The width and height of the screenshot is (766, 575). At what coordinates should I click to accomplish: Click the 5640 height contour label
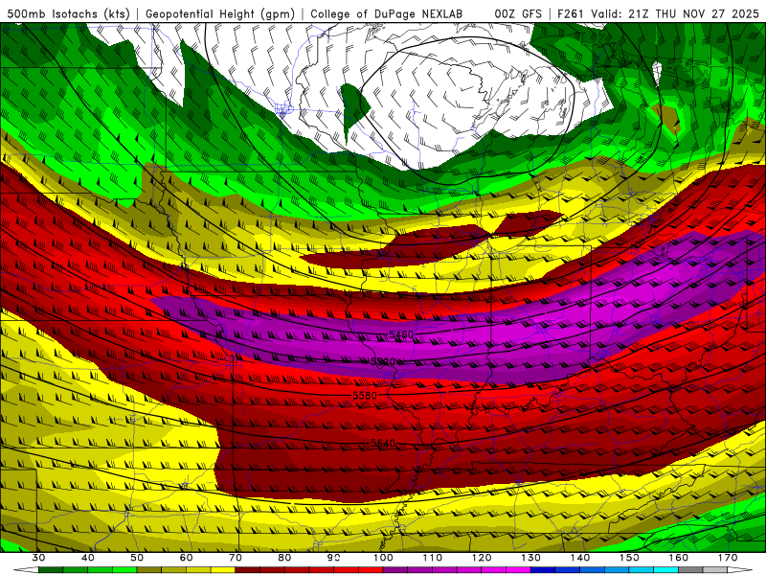383,443
